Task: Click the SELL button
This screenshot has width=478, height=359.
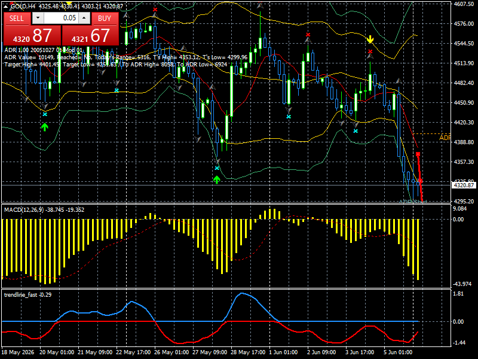Action: coord(17,19)
